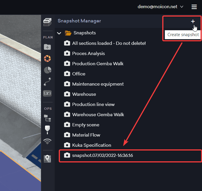Open the demo@moicon.net account dropdown
Viewport: 202px width, 191px height.
(x=160, y=7)
